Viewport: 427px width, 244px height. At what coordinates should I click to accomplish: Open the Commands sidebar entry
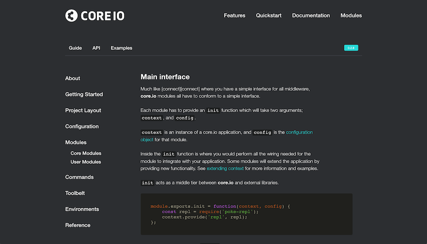pos(79,177)
